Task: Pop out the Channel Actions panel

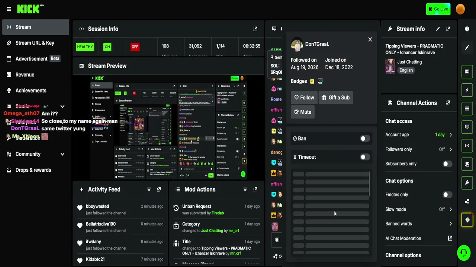Action: [448, 103]
